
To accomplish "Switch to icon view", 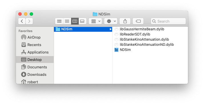I will 59,21.
